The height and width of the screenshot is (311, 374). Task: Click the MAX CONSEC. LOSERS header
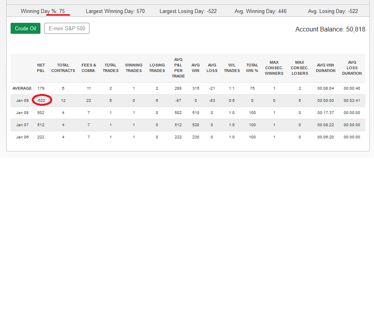pos(299,68)
